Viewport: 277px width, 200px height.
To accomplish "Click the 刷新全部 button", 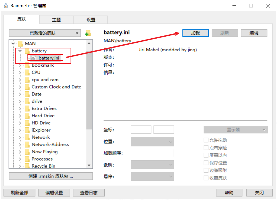I will pyautogui.click(x=19, y=193).
